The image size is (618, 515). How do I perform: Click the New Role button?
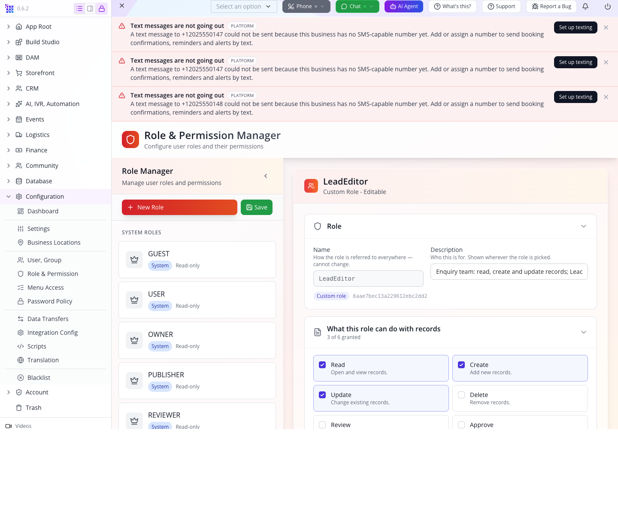(x=179, y=207)
